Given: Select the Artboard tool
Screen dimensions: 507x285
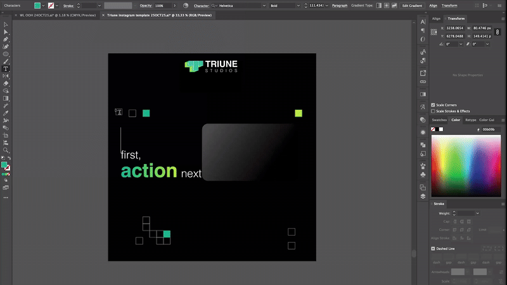Looking at the screenshot, I should (6, 136).
